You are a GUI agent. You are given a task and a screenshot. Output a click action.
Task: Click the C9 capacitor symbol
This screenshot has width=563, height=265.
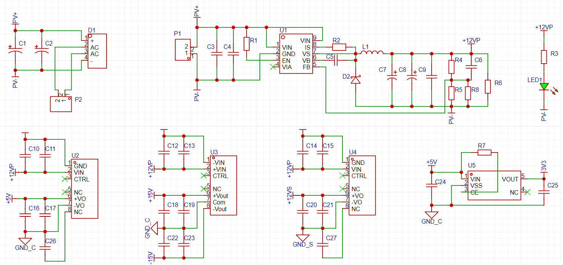click(432, 77)
